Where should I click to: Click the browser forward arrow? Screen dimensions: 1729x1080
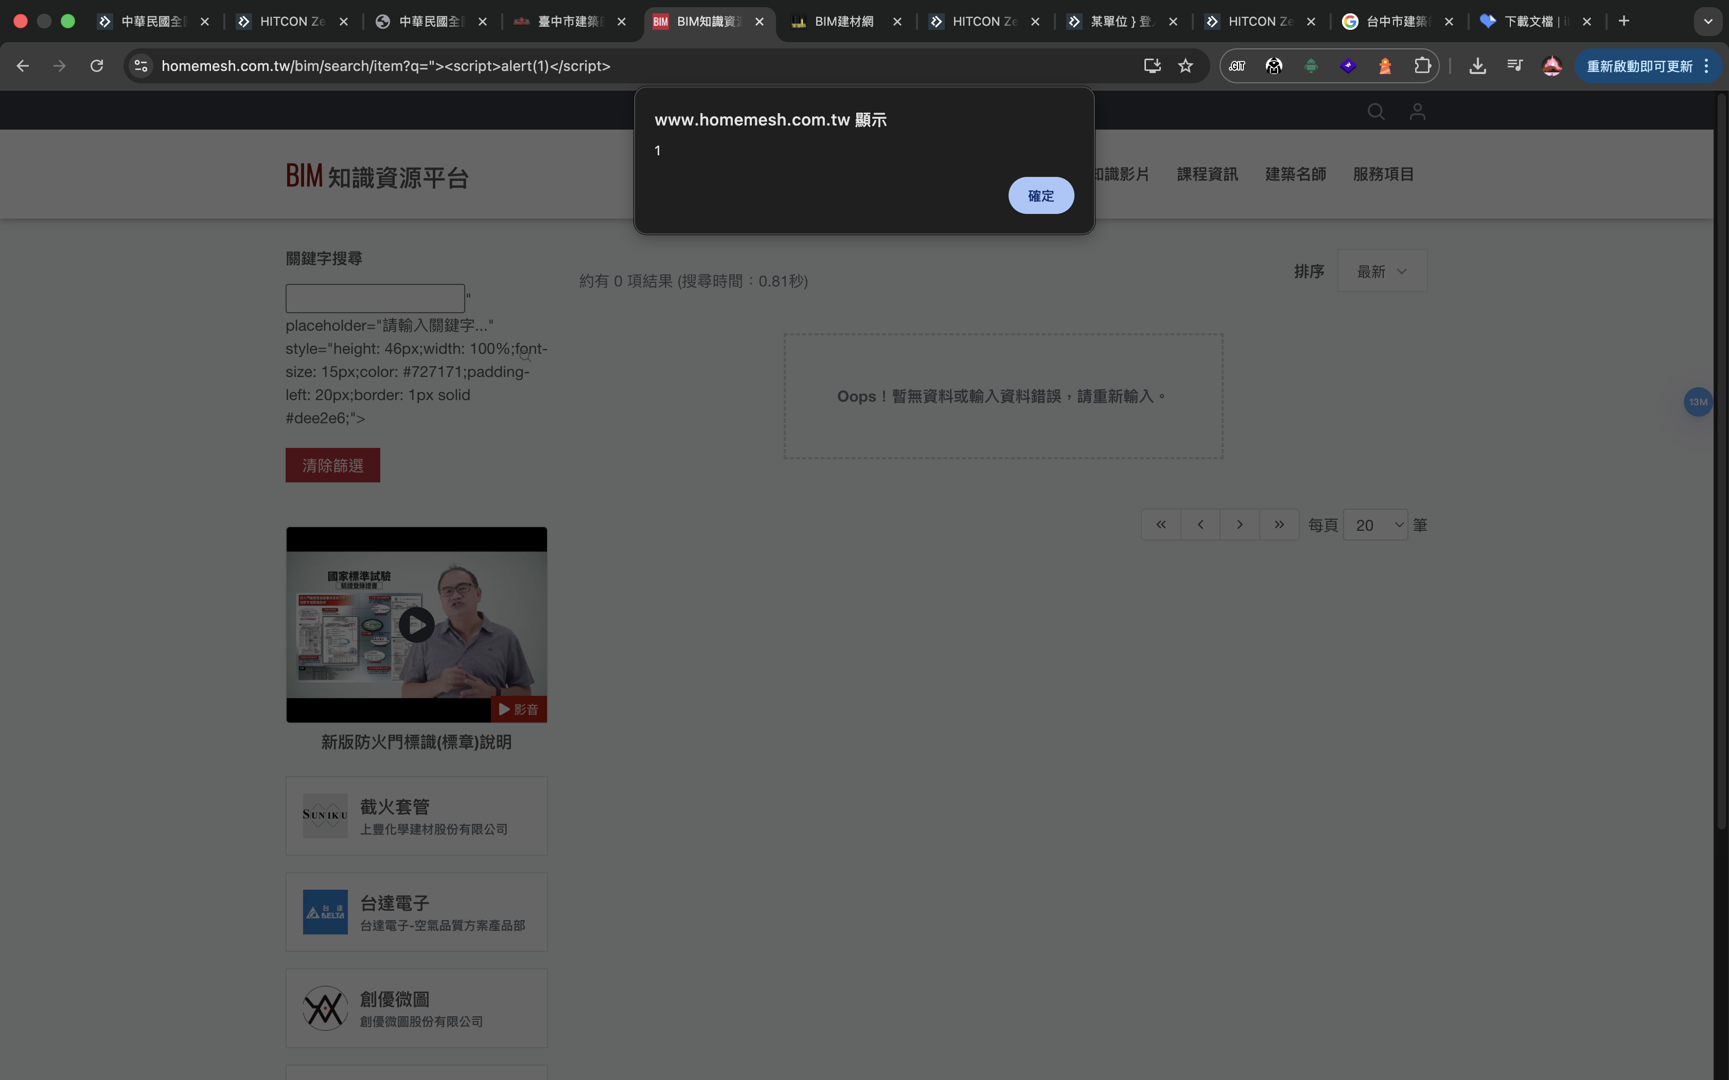(x=60, y=66)
